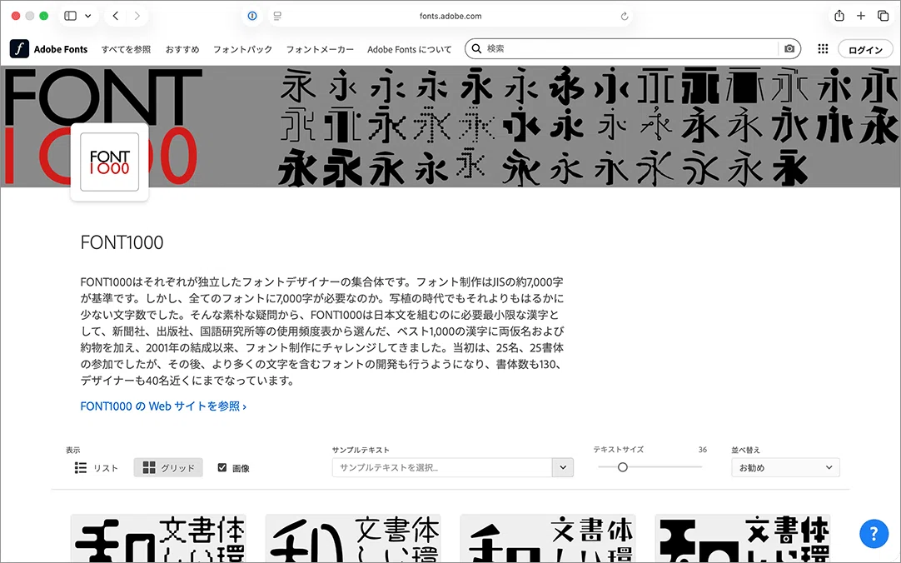Open the second font card thumbnail
This screenshot has width=901, height=563.
pyautogui.click(x=353, y=539)
